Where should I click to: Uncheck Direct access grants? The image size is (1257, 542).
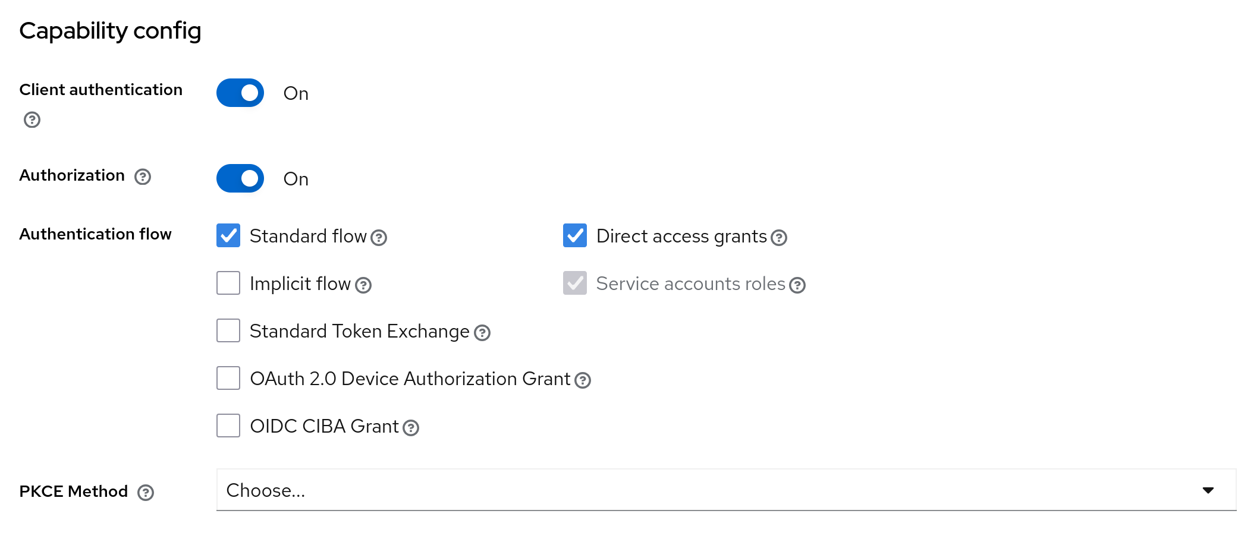574,235
